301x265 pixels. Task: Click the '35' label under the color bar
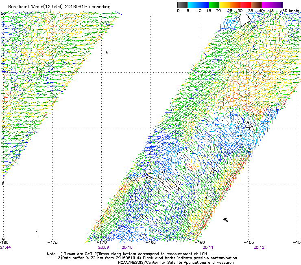point(251,11)
